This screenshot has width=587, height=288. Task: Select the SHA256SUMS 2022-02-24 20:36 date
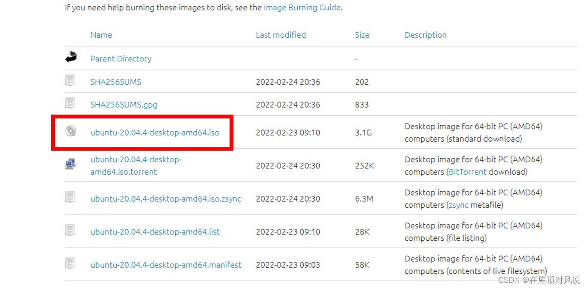pos(288,82)
